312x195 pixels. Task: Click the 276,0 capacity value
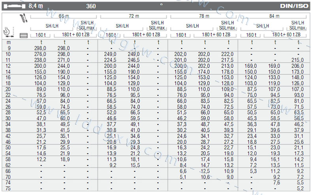tap(40, 54)
